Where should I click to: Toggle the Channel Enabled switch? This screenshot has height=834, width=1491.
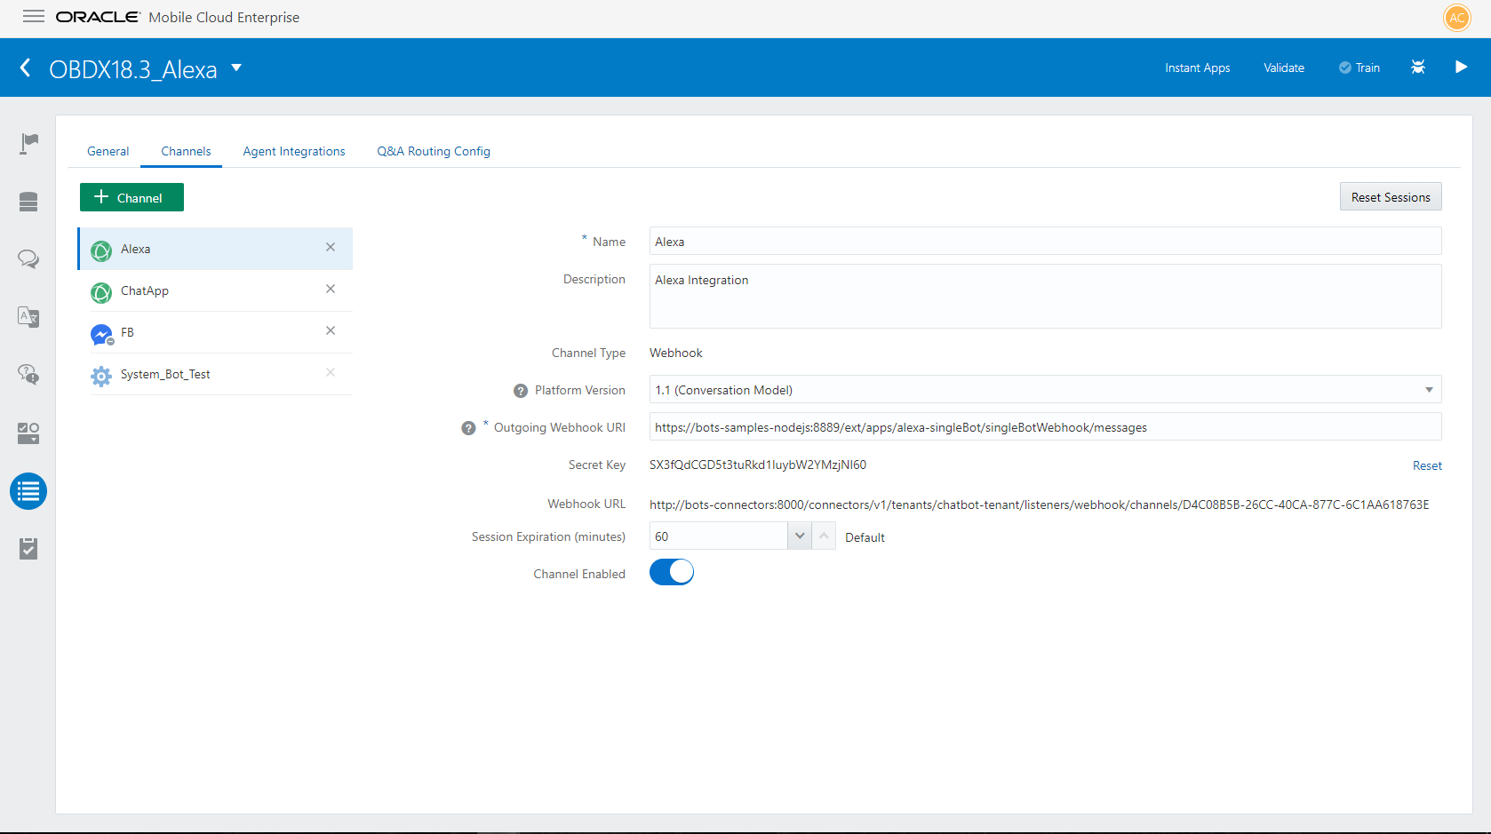(672, 573)
